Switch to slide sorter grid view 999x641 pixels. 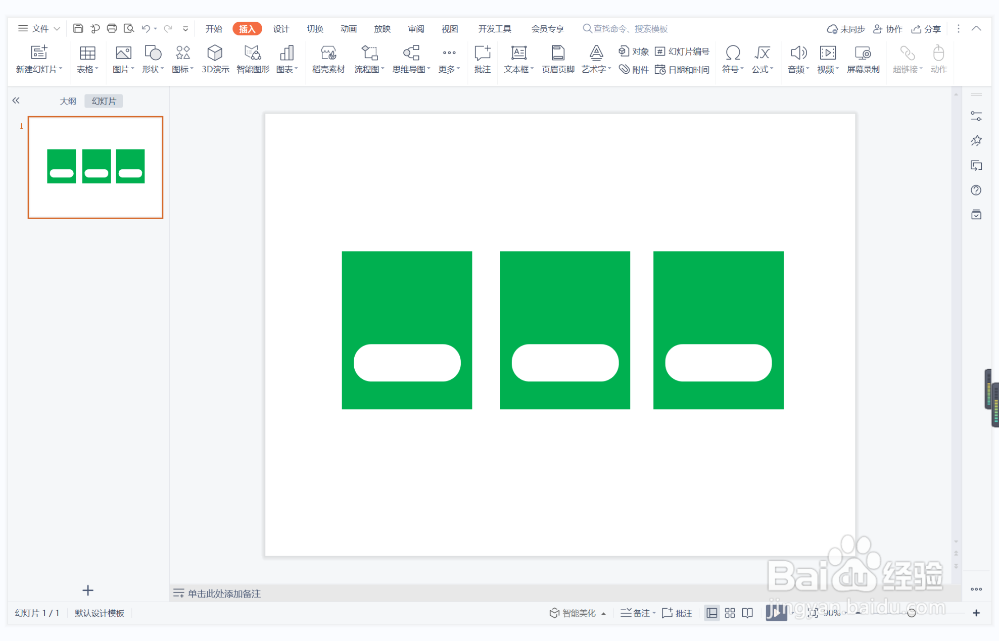(730, 613)
